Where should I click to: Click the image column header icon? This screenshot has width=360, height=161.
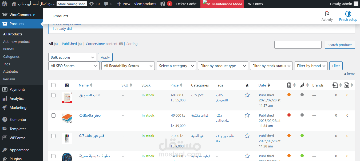67,85
